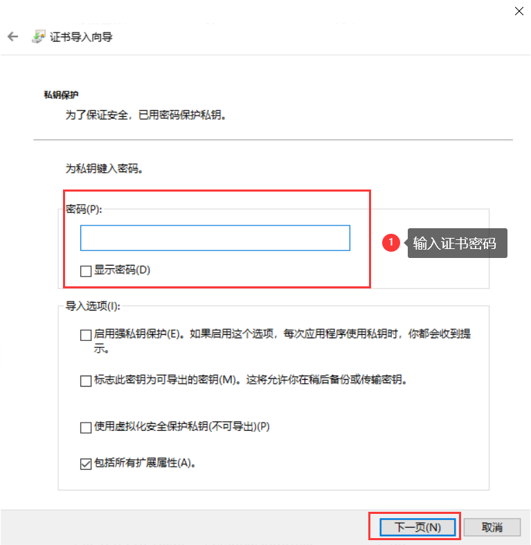The height and width of the screenshot is (545, 531).
Task: Click the 密码(P): label
Action: pos(84,210)
